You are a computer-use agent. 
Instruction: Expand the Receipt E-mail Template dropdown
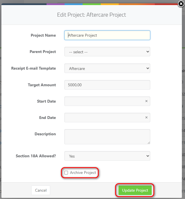pyautogui.click(x=107, y=68)
